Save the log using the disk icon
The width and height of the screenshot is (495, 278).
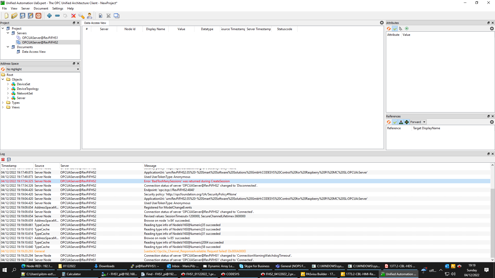9,160
